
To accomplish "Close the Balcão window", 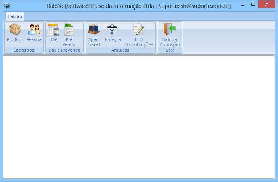I will [x=267, y=5].
